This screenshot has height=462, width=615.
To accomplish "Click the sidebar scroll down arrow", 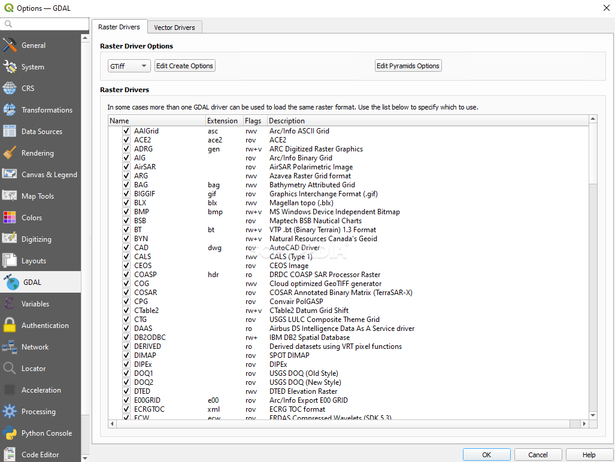I will click(x=85, y=458).
